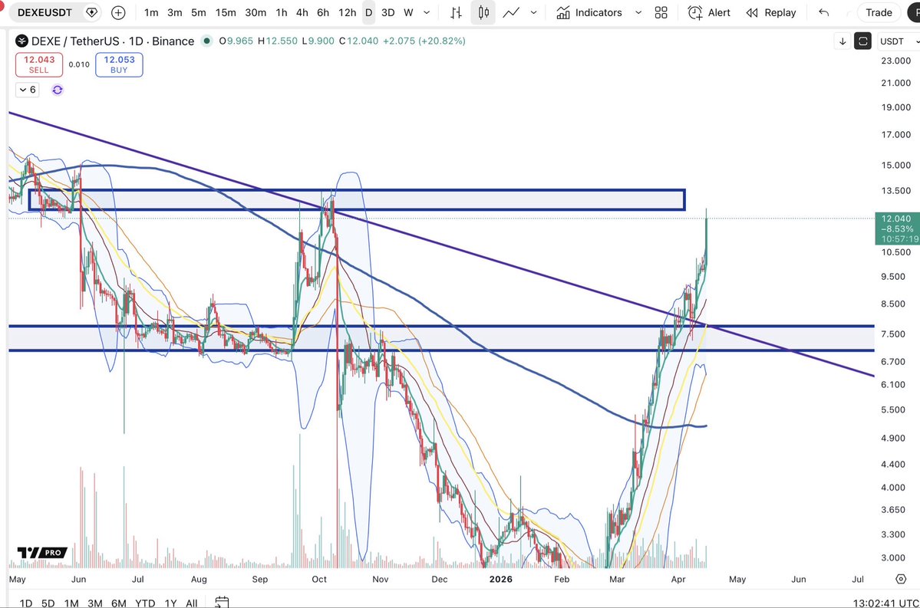Click the DEXE coin logo icon
The height and width of the screenshot is (608, 920).
(x=21, y=41)
